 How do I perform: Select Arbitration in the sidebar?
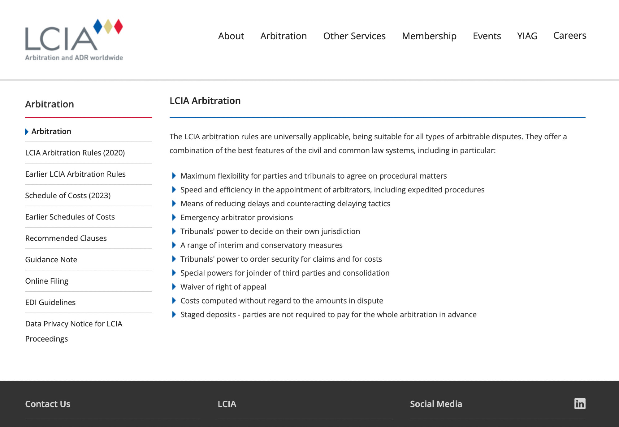51,131
